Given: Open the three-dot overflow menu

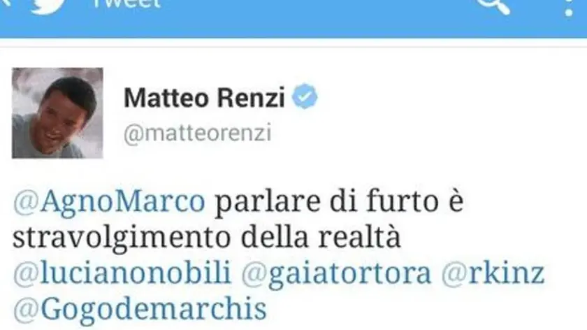Looking at the screenshot, I should (x=569, y=8).
